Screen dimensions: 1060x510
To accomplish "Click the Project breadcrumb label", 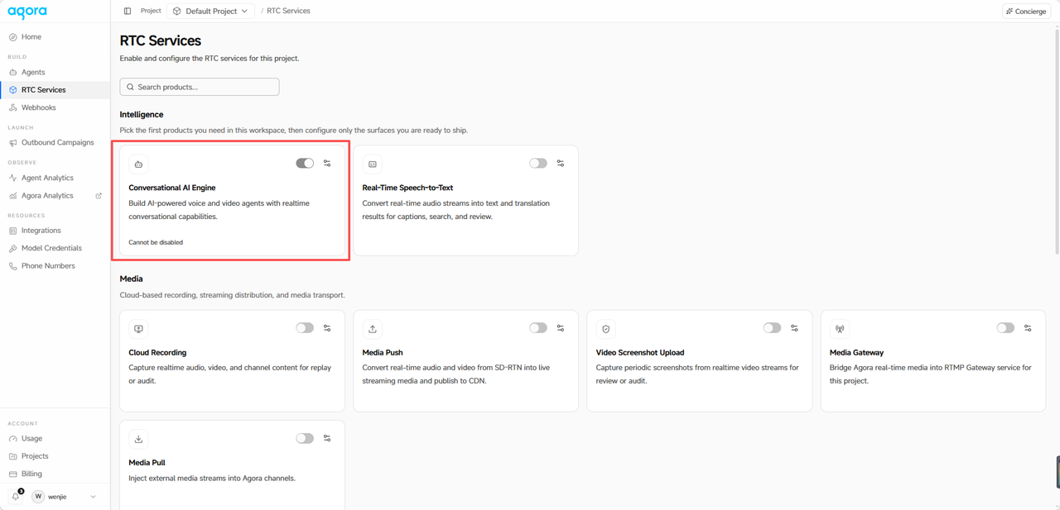I will (151, 11).
